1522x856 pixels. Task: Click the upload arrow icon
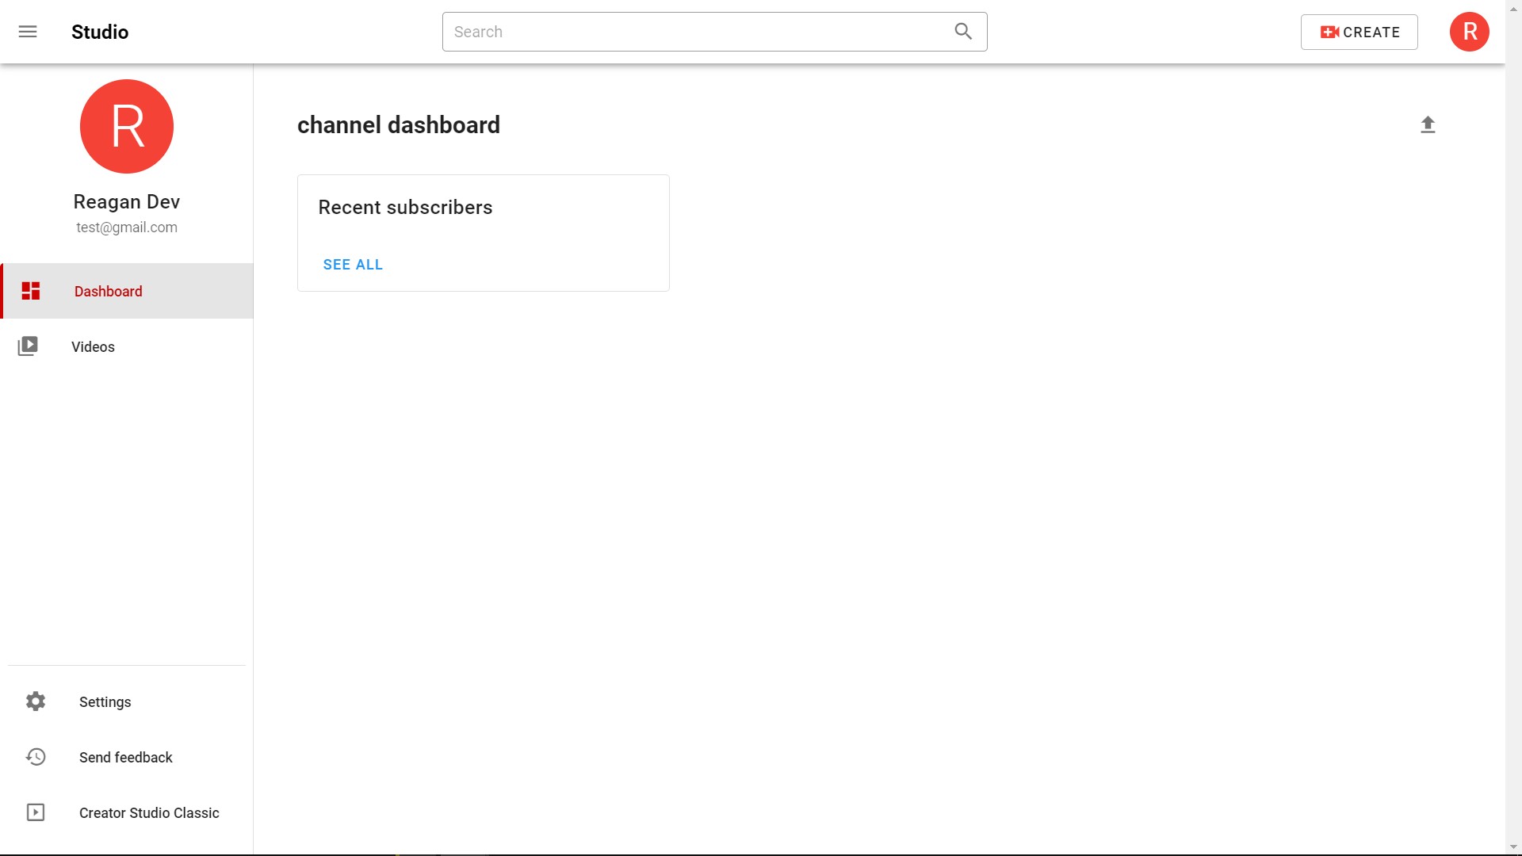pyautogui.click(x=1428, y=124)
